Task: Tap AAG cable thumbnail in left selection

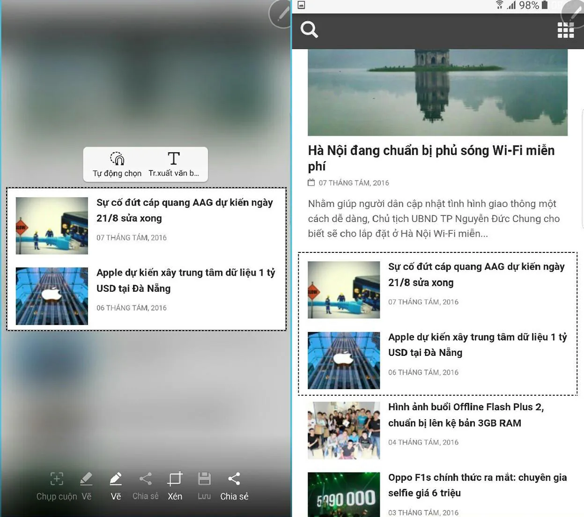Action: 52,226
